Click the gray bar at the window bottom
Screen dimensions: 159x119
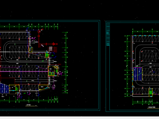(79, 118)
